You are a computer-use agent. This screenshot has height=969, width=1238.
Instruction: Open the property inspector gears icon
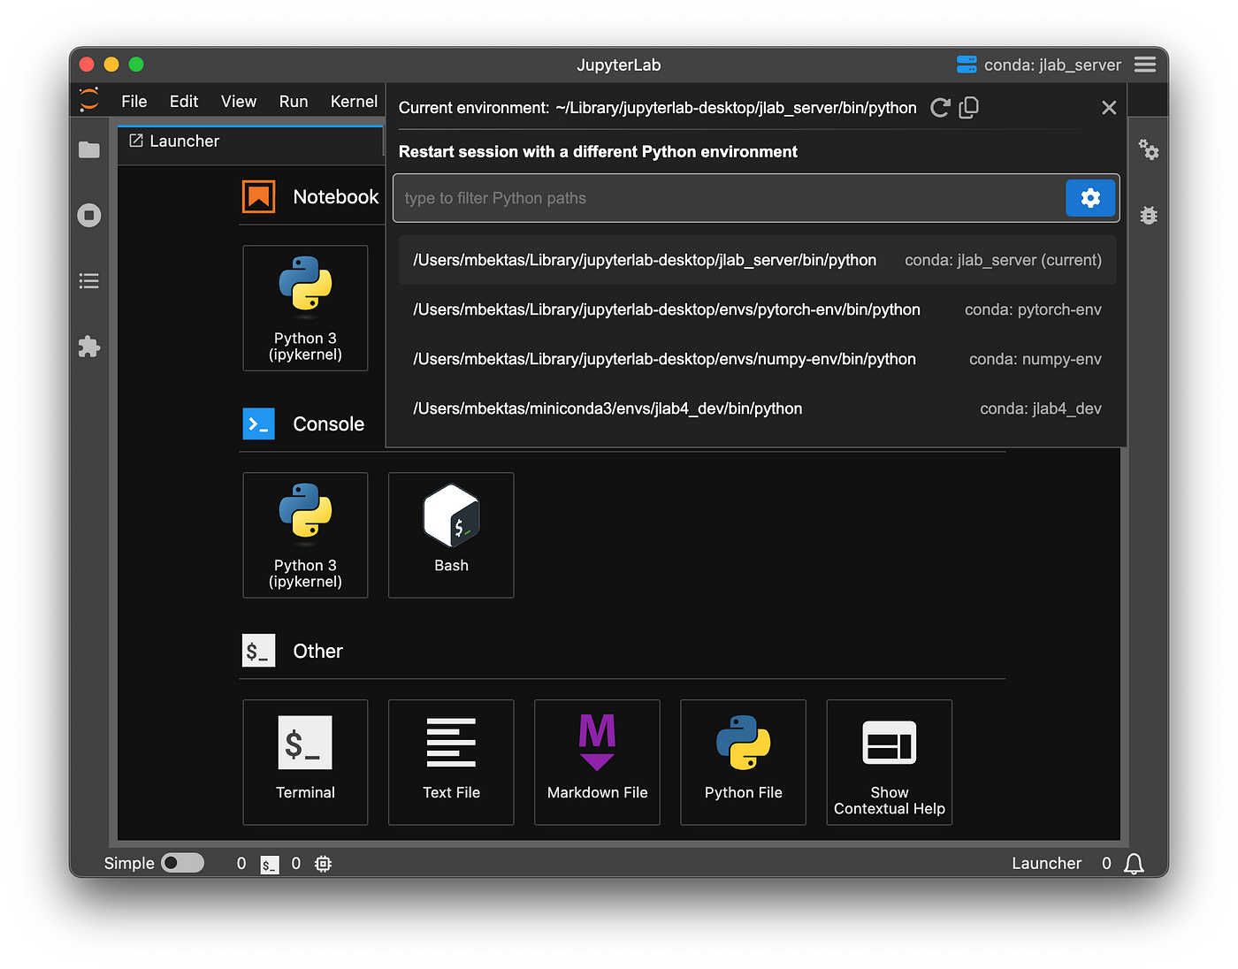click(x=1149, y=149)
